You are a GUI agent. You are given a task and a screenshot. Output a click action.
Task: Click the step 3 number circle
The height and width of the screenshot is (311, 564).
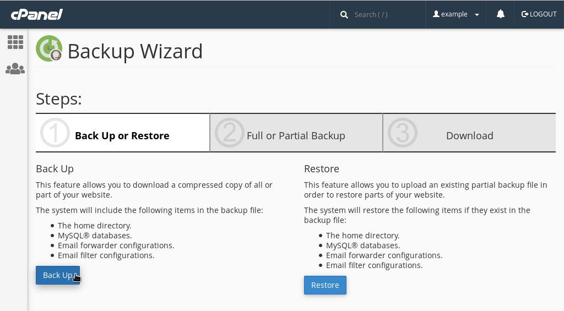tap(403, 133)
